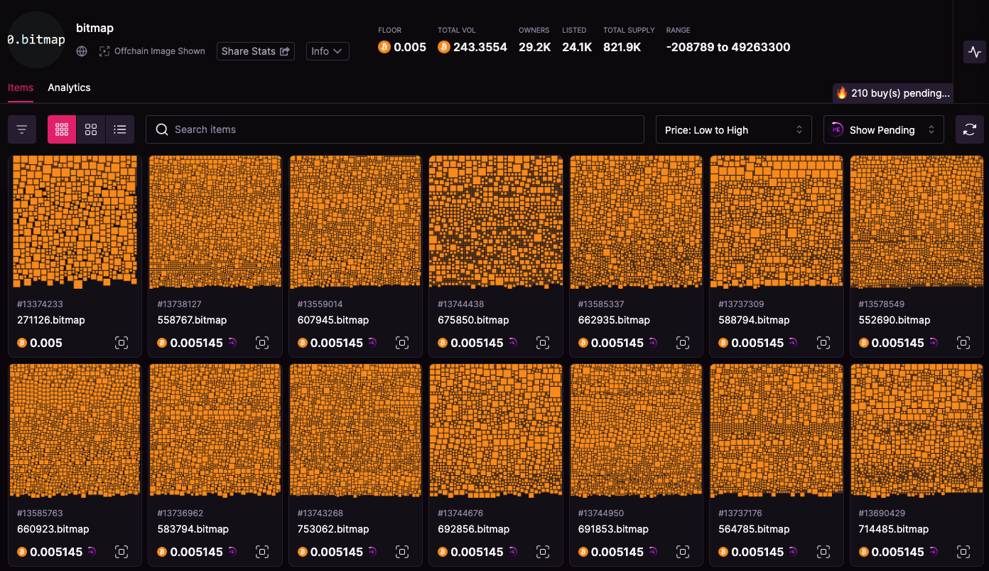
Task: Click the Share Stats button
Action: 255,51
